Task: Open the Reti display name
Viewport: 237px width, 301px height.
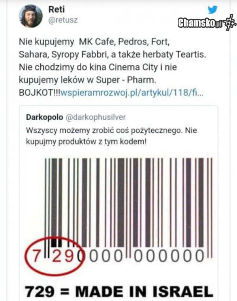Action: tap(56, 9)
